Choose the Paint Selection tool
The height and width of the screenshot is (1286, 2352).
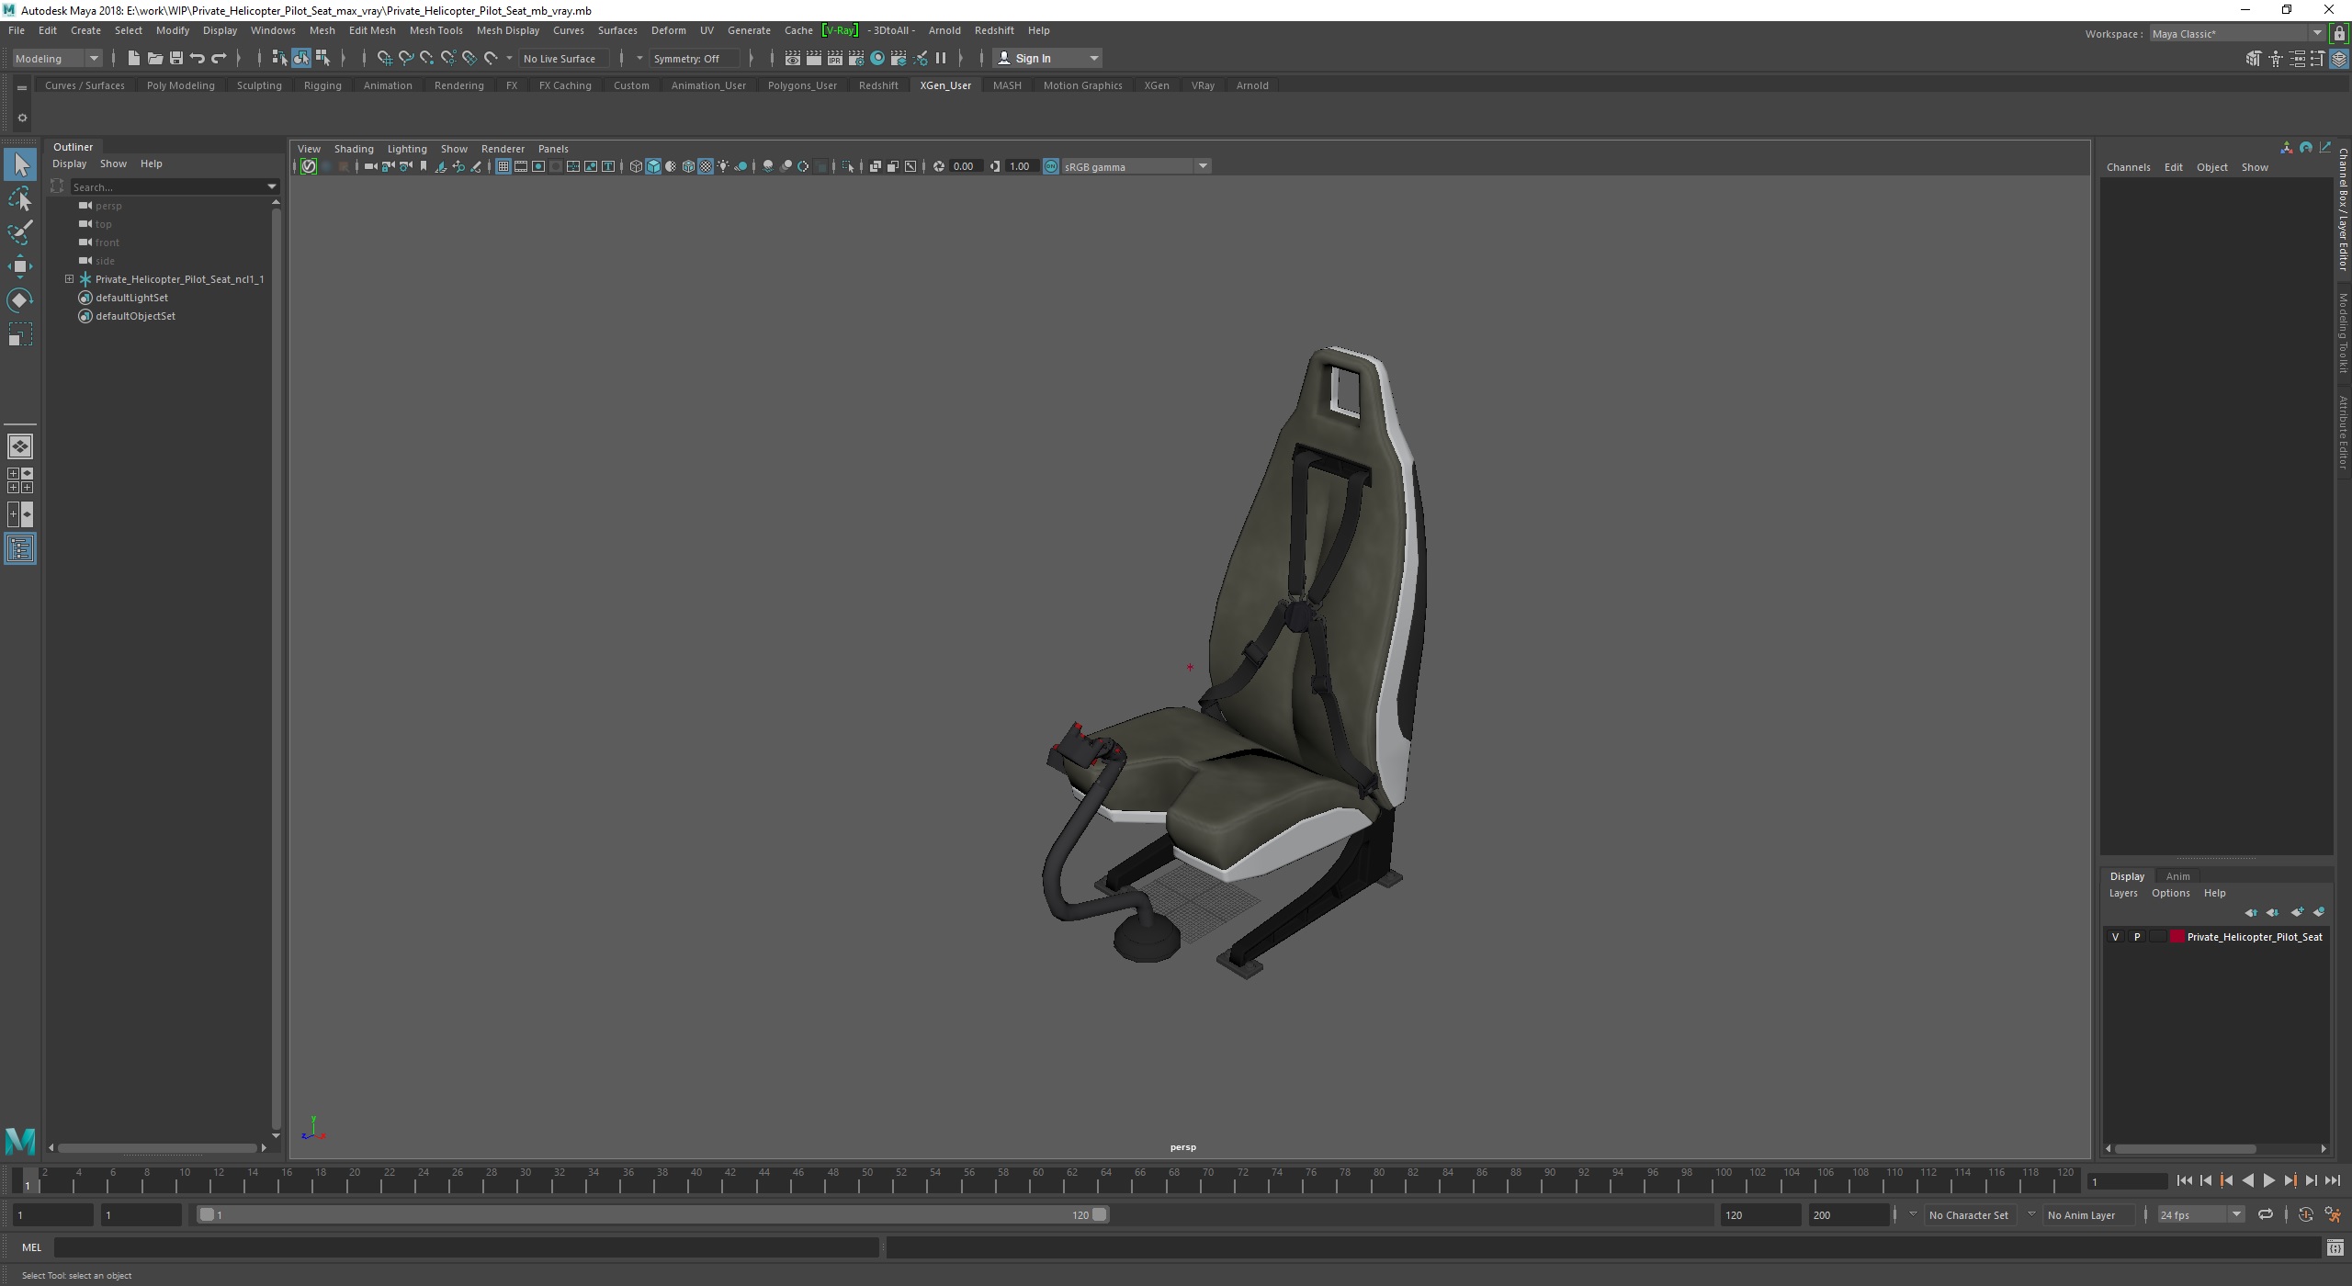(20, 232)
